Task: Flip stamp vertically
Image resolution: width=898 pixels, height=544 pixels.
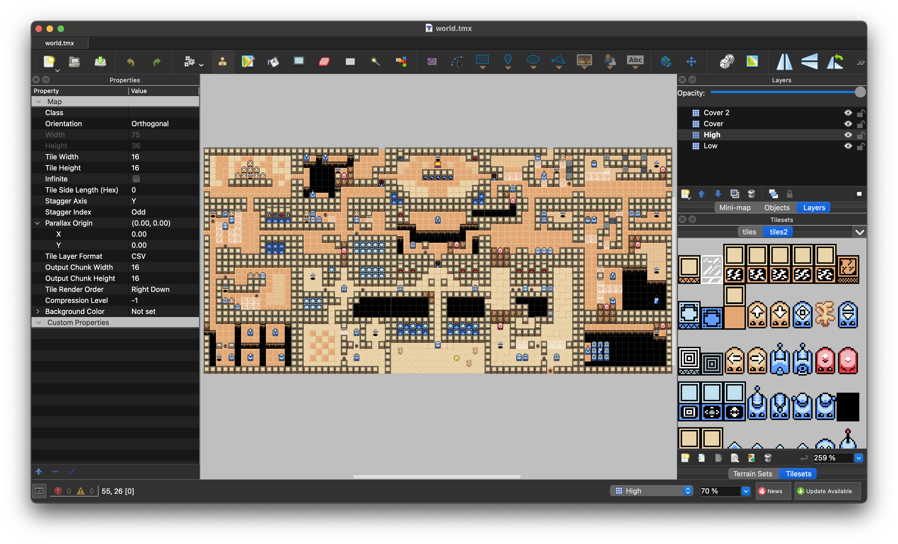Action: (x=810, y=62)
